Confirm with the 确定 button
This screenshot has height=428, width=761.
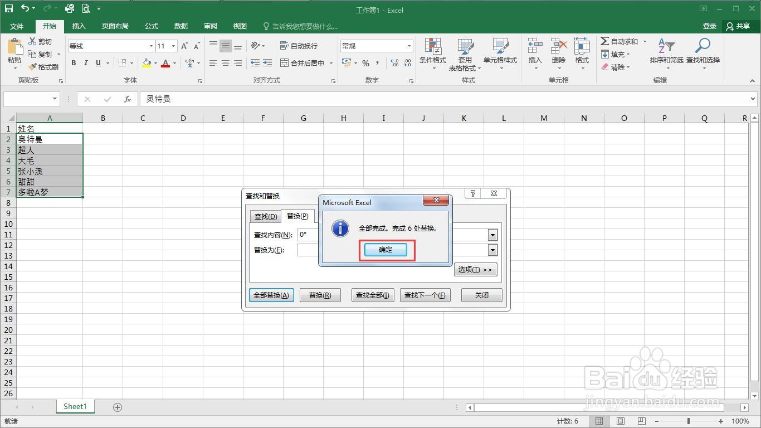point(386,249)
